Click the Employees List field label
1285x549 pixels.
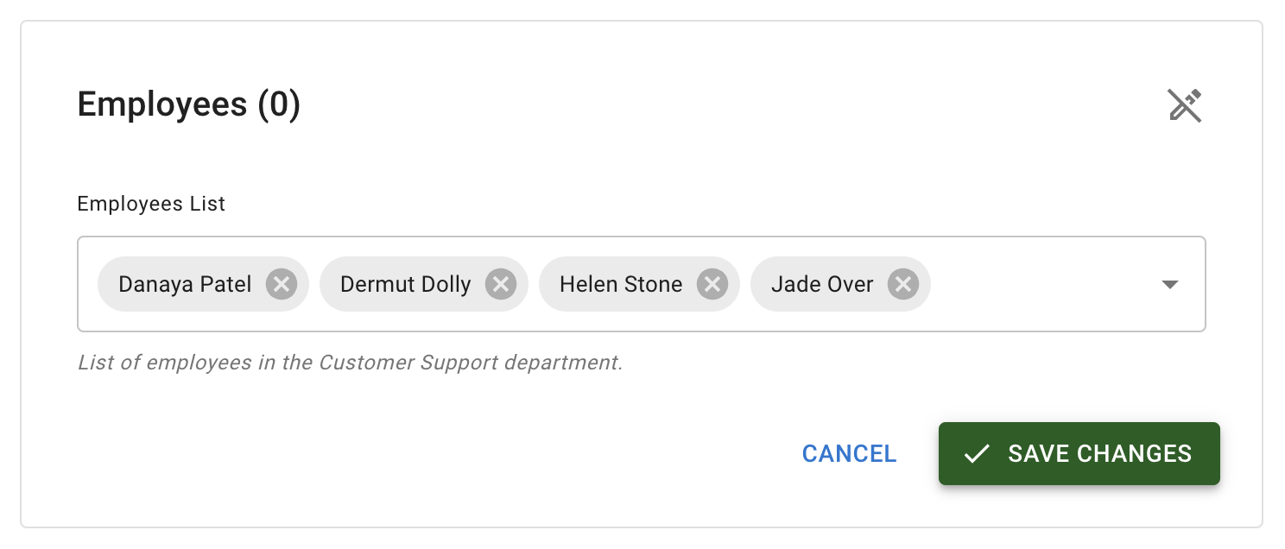[x=151, y=204]
